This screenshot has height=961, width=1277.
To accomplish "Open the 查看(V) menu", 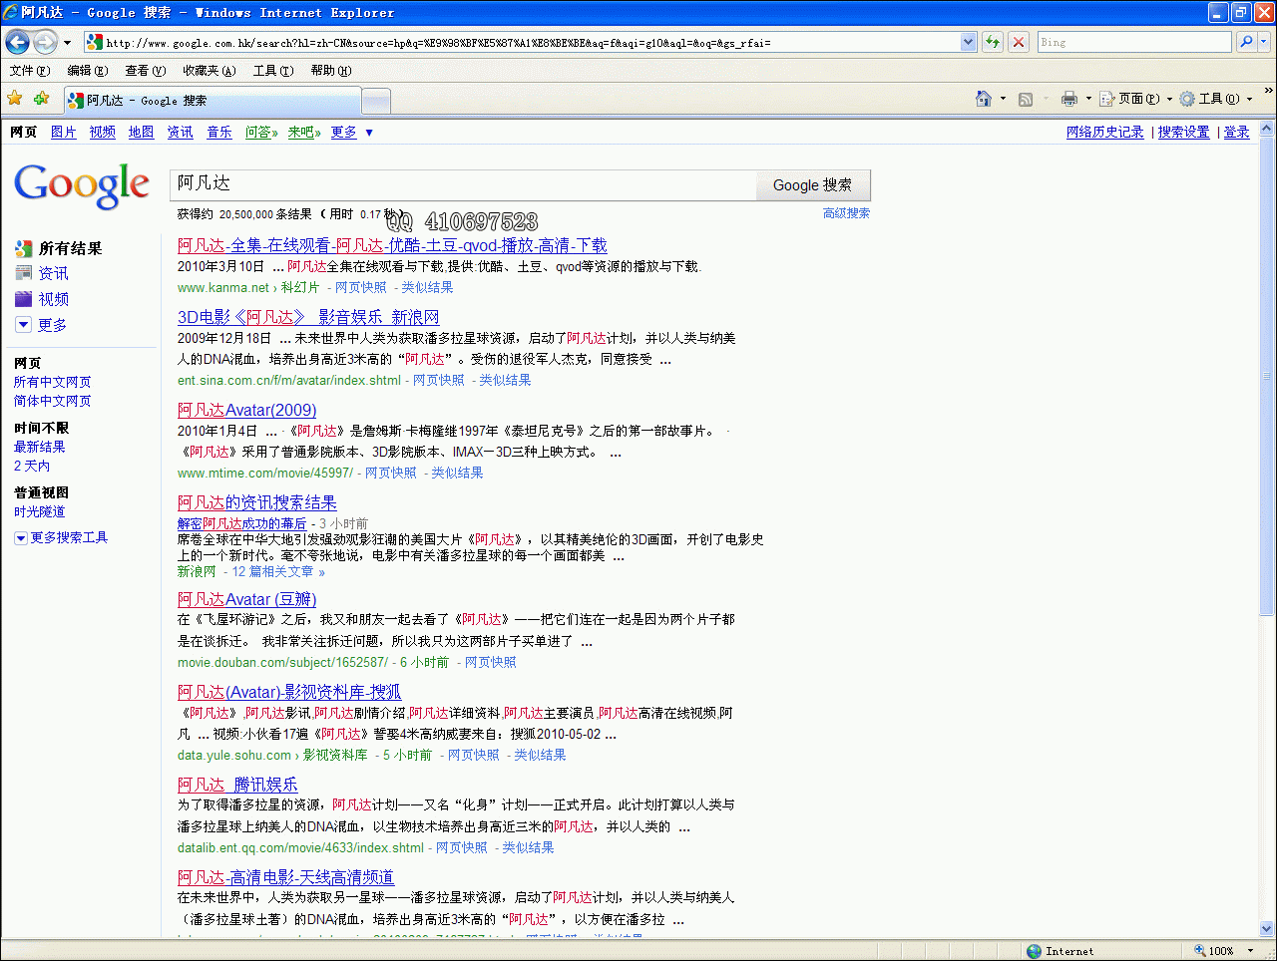I will point(146,71).
